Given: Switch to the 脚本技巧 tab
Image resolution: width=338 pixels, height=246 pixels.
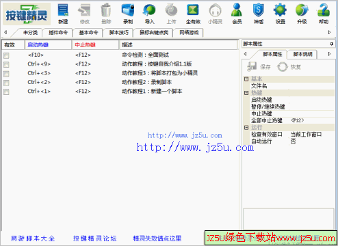Looking at the screenshot, I should point(119,33).
